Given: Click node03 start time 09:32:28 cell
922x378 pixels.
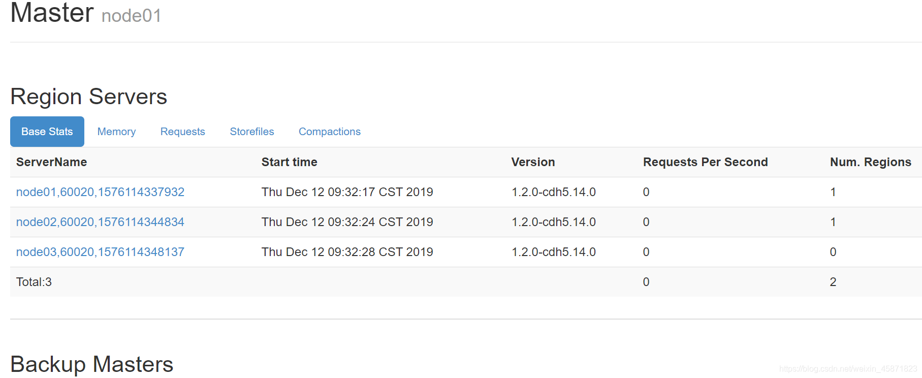Looking at the screenshot, I should pos(347,252).
